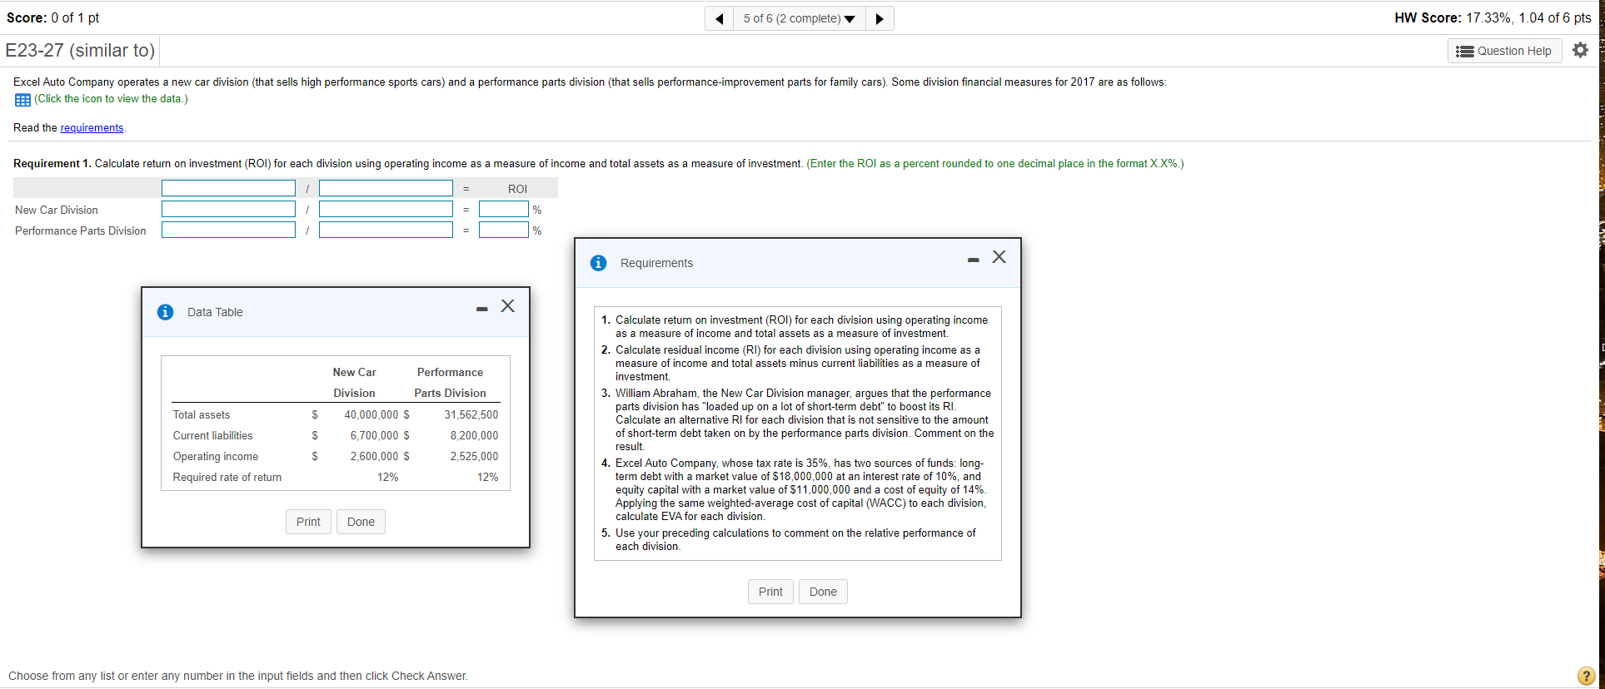This screenshot has height=689, width=1605.
Task: Click the Data Table info icon
Action: (x=166, y=312)
